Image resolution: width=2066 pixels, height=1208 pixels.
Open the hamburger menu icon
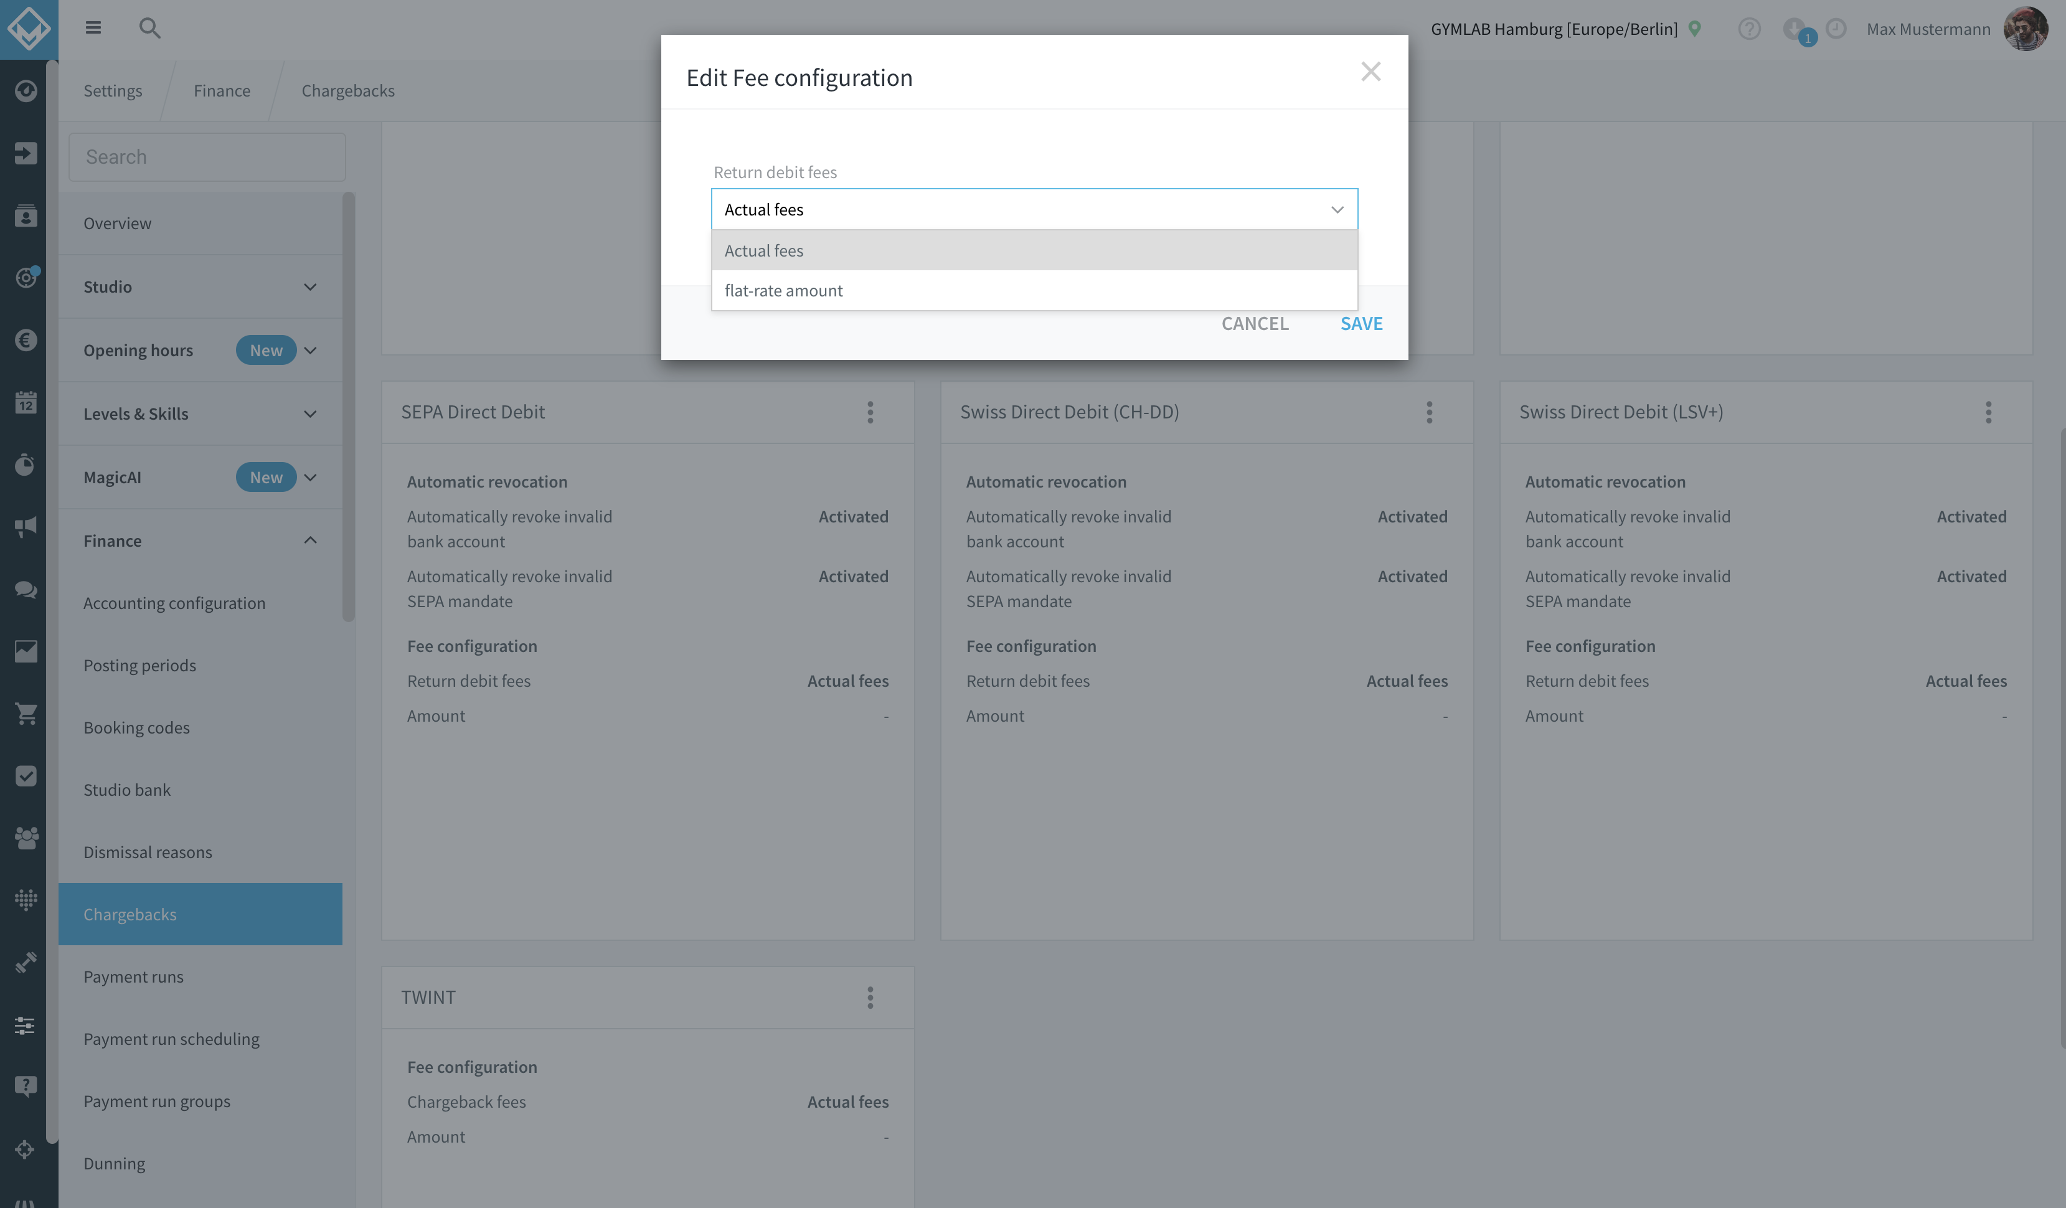pos(93,28)
